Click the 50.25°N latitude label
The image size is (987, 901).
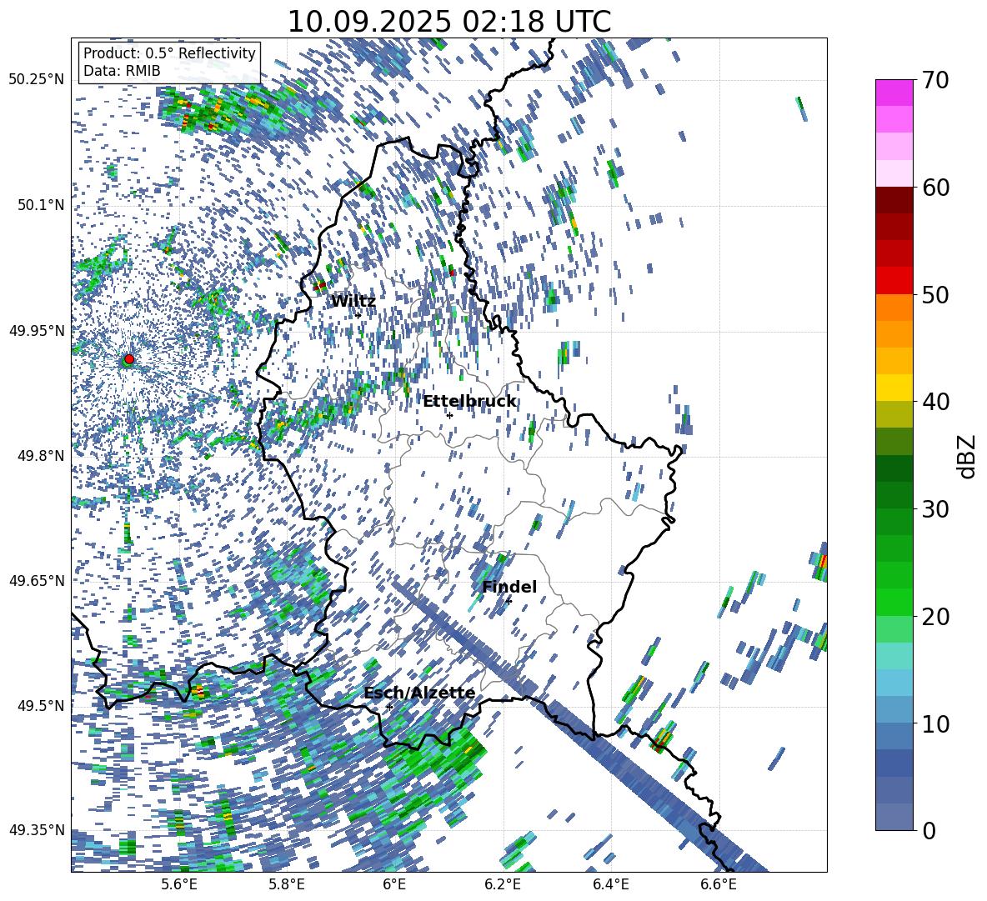tap(37, 80)
